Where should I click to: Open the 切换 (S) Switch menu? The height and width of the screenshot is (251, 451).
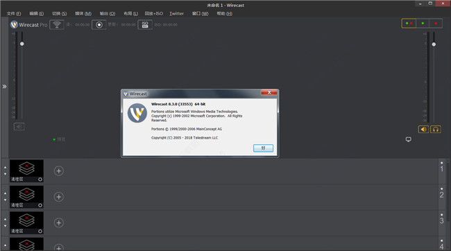click(x=59, y=13)
